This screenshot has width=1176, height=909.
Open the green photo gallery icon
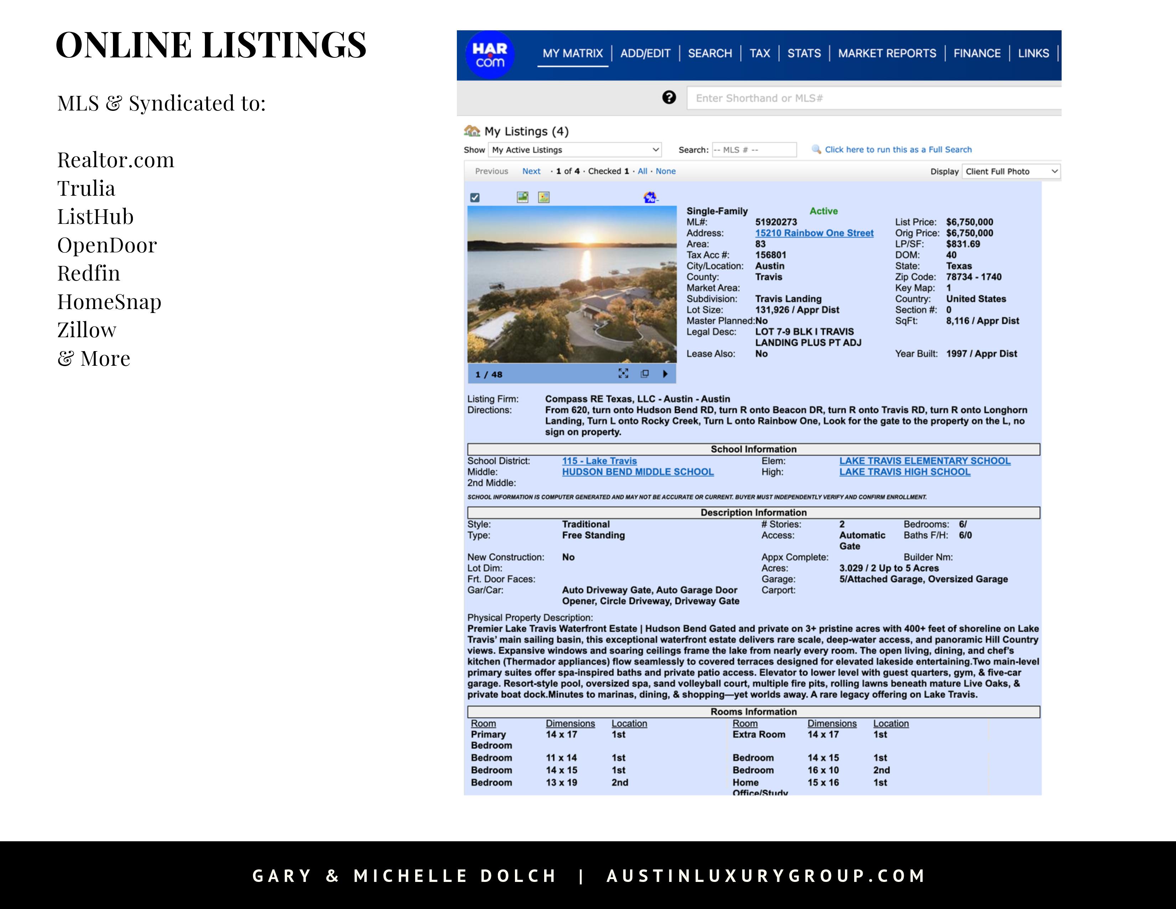click(x=522, y=197)
